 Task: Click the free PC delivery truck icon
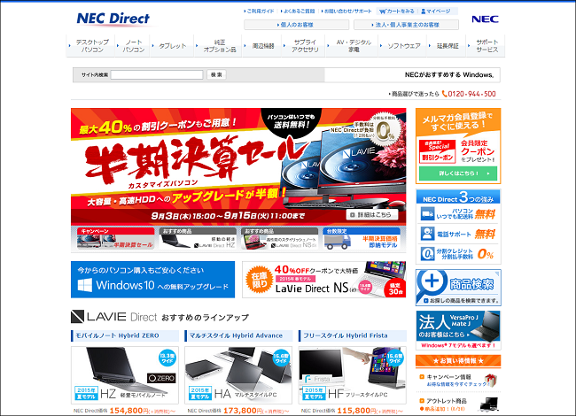click(427, 213)
